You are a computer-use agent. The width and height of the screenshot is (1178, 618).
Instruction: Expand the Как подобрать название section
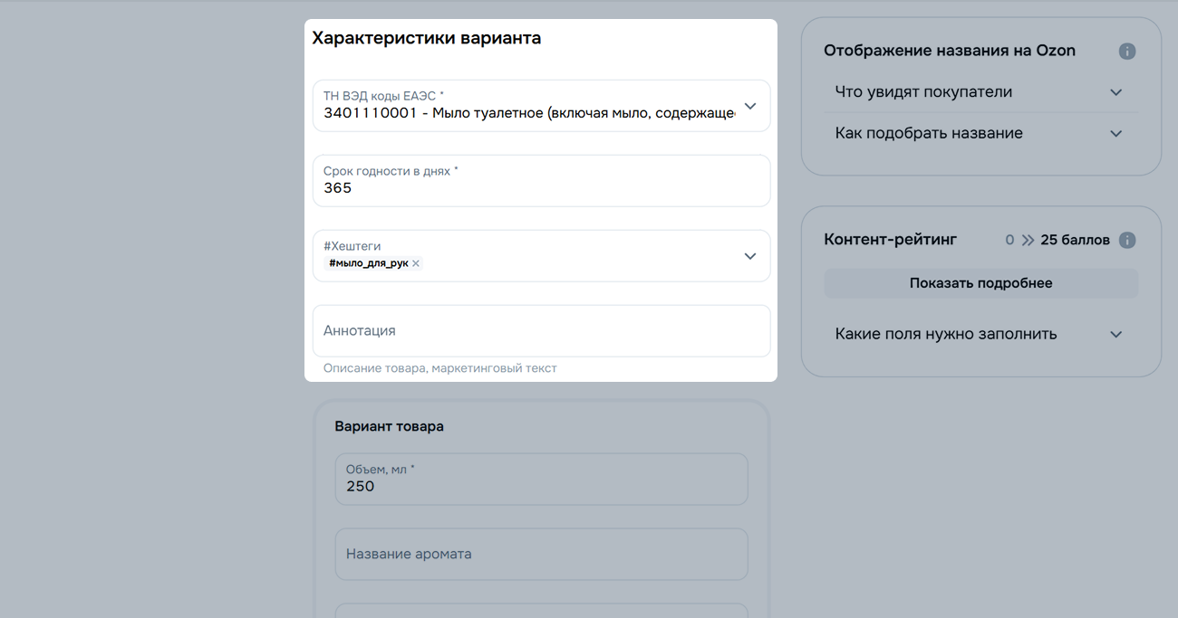(x=929, y=134)
